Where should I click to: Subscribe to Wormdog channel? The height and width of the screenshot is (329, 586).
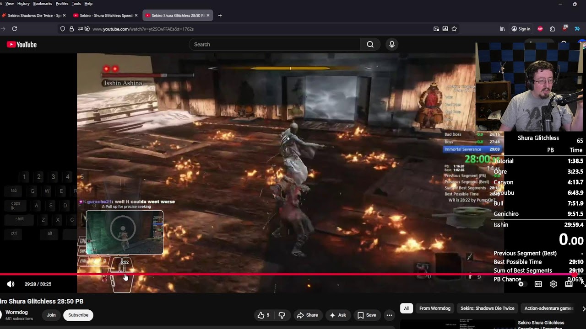click(x=78, y=315)
